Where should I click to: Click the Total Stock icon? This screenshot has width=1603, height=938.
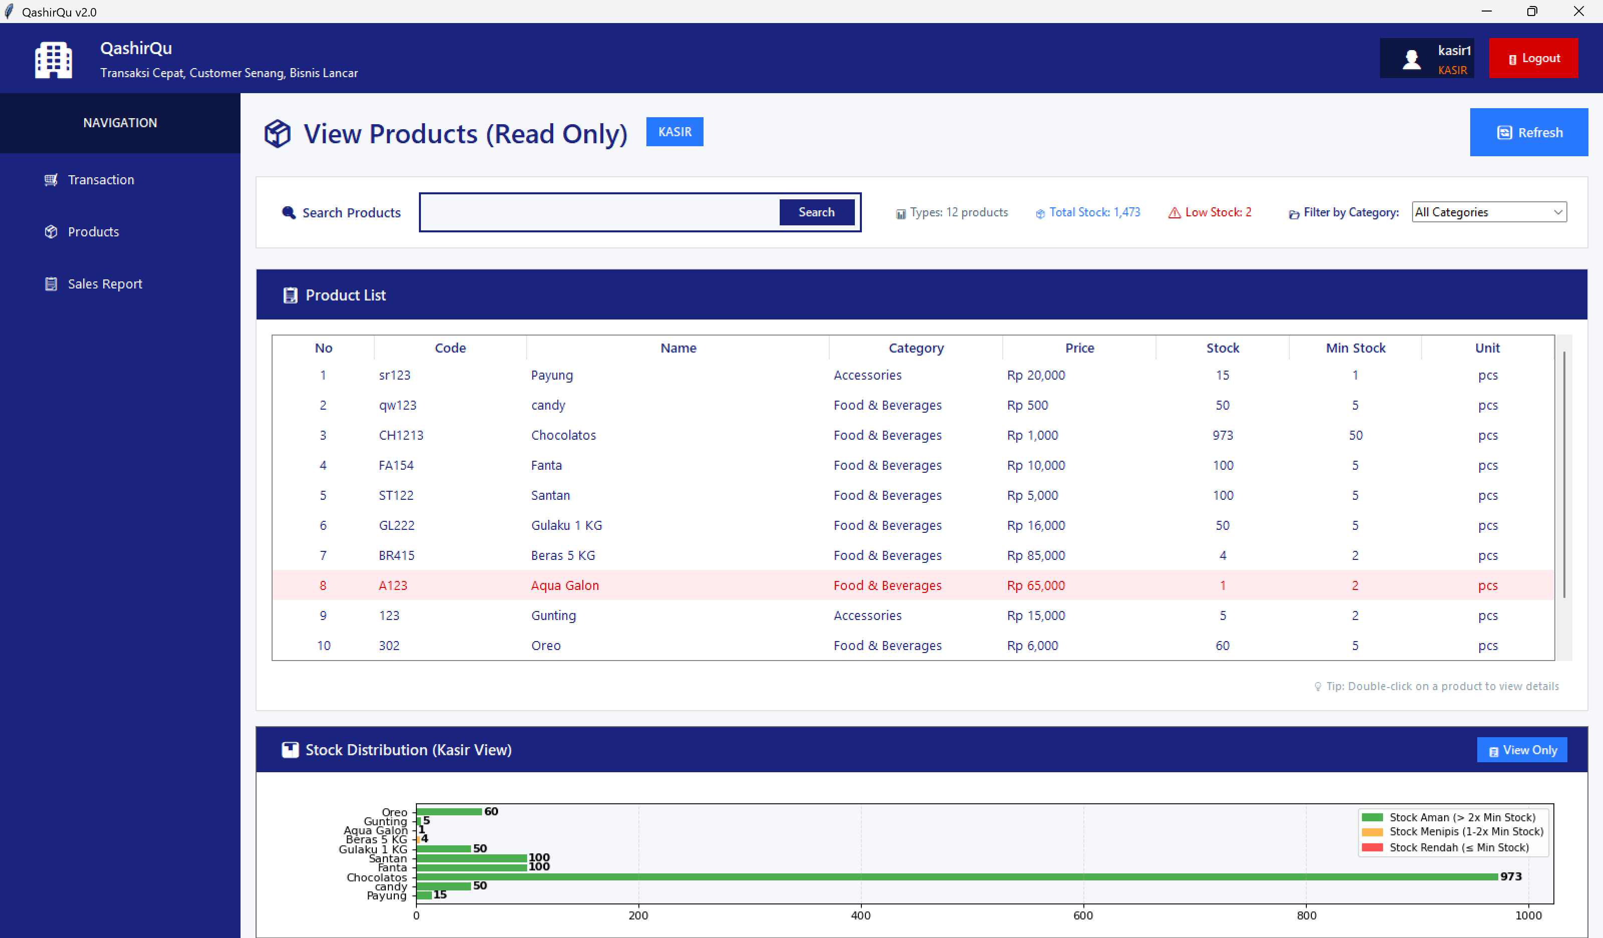(1040, 214)
